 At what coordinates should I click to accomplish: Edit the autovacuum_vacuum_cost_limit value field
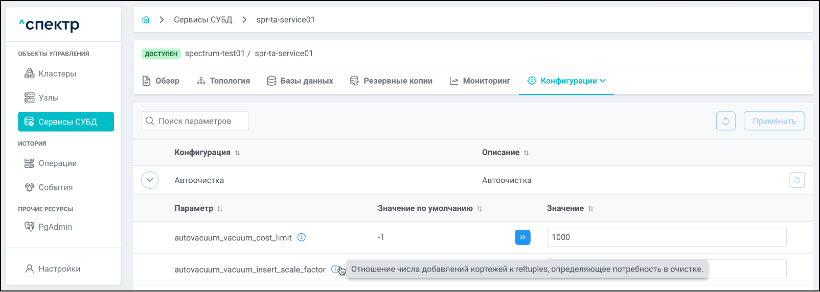click(666, 237)
